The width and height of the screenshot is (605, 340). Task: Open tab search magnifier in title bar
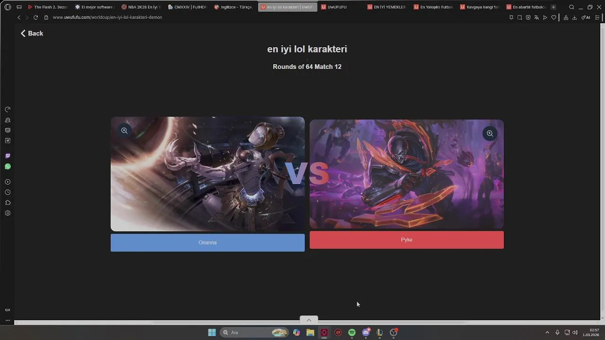(571, 7)
